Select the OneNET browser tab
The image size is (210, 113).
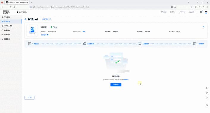[17, 2]
